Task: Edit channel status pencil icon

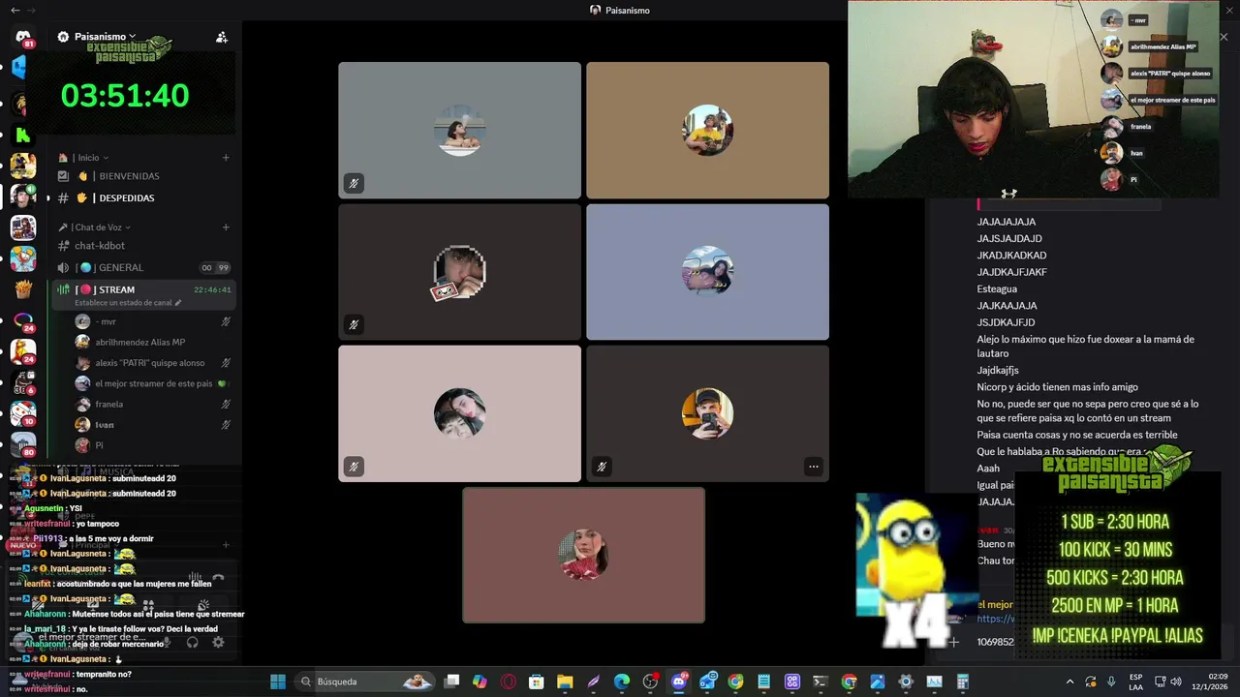Action: point(177,303)
